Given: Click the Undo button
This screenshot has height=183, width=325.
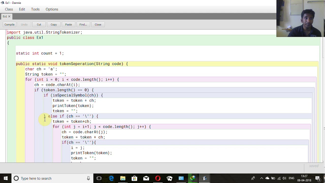Looking at the screenshot, I should [24, 25].
